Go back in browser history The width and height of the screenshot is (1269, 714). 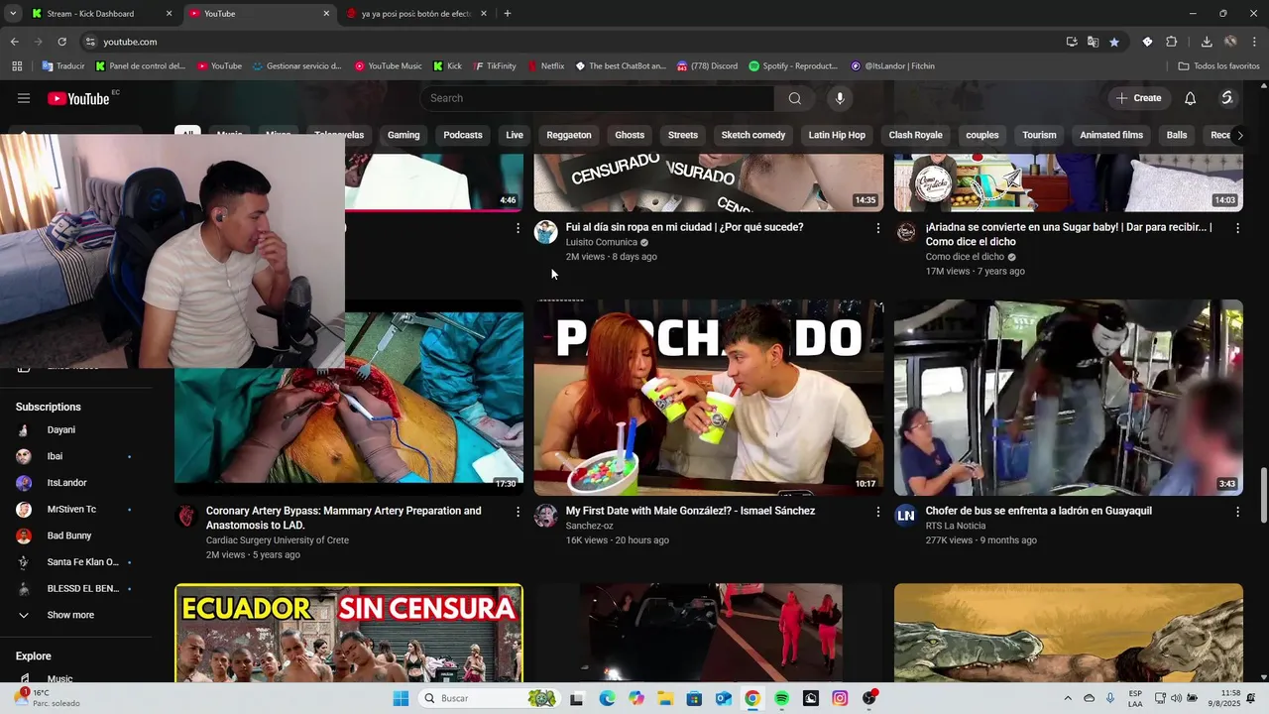click(x=14, y=42)
